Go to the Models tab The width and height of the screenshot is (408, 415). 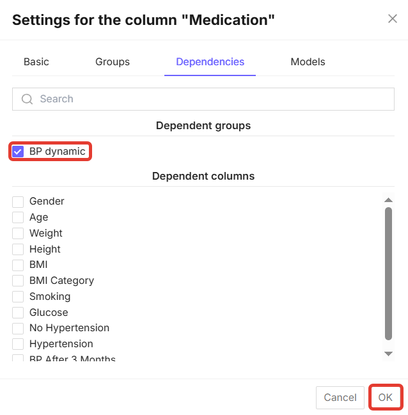pyautogui.click(x=308, y=62)
